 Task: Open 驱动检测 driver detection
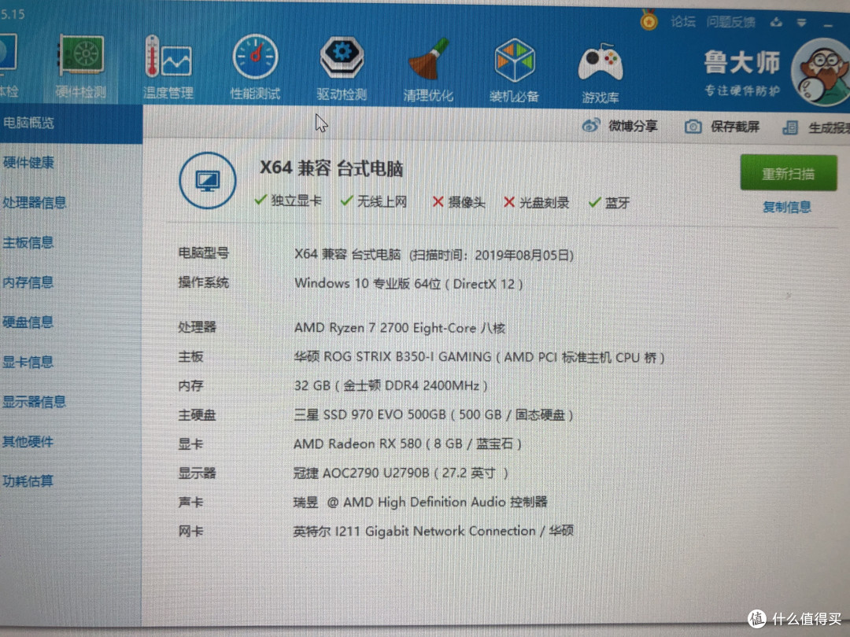[x=342, y=68]
